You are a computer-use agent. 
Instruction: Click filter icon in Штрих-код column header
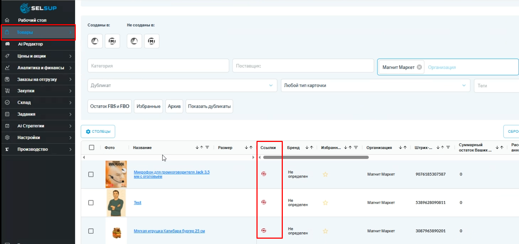click(448, 148)
